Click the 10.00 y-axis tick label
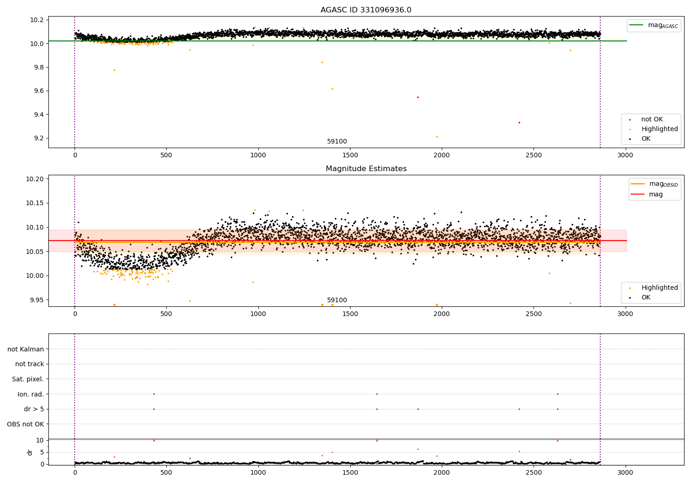 click(x=35, y=276)
